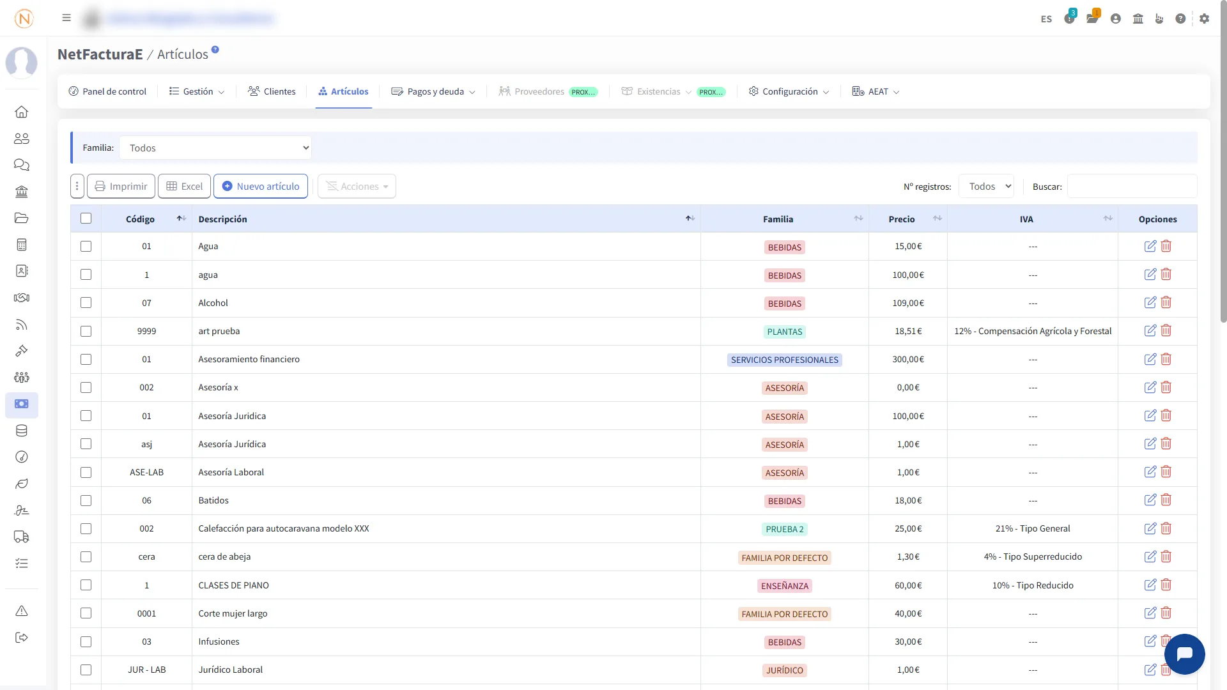Delete the Alcohol article with trash icon
This screenshot has width=1227, height=690.
point(1166,302)
